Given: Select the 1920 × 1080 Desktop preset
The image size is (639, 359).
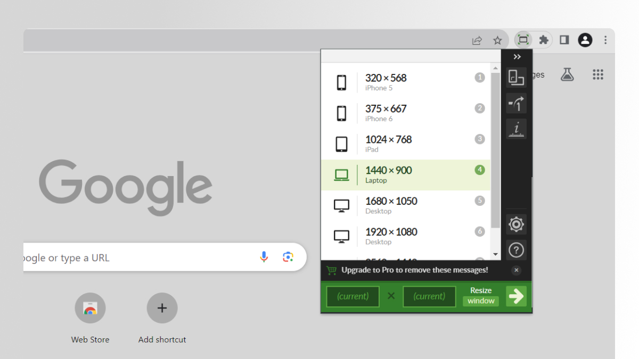Looking at the screenshot, I should (x=406, y=237).
